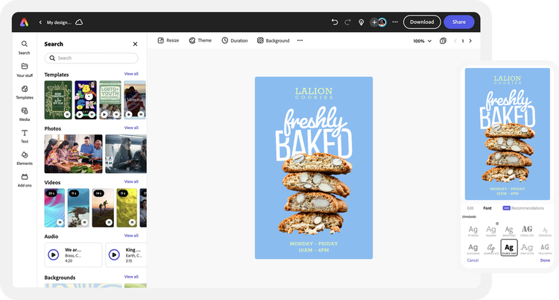Open the Background toolbar option
This screenshot has width=559, height=300.
[x=273, y=40]
